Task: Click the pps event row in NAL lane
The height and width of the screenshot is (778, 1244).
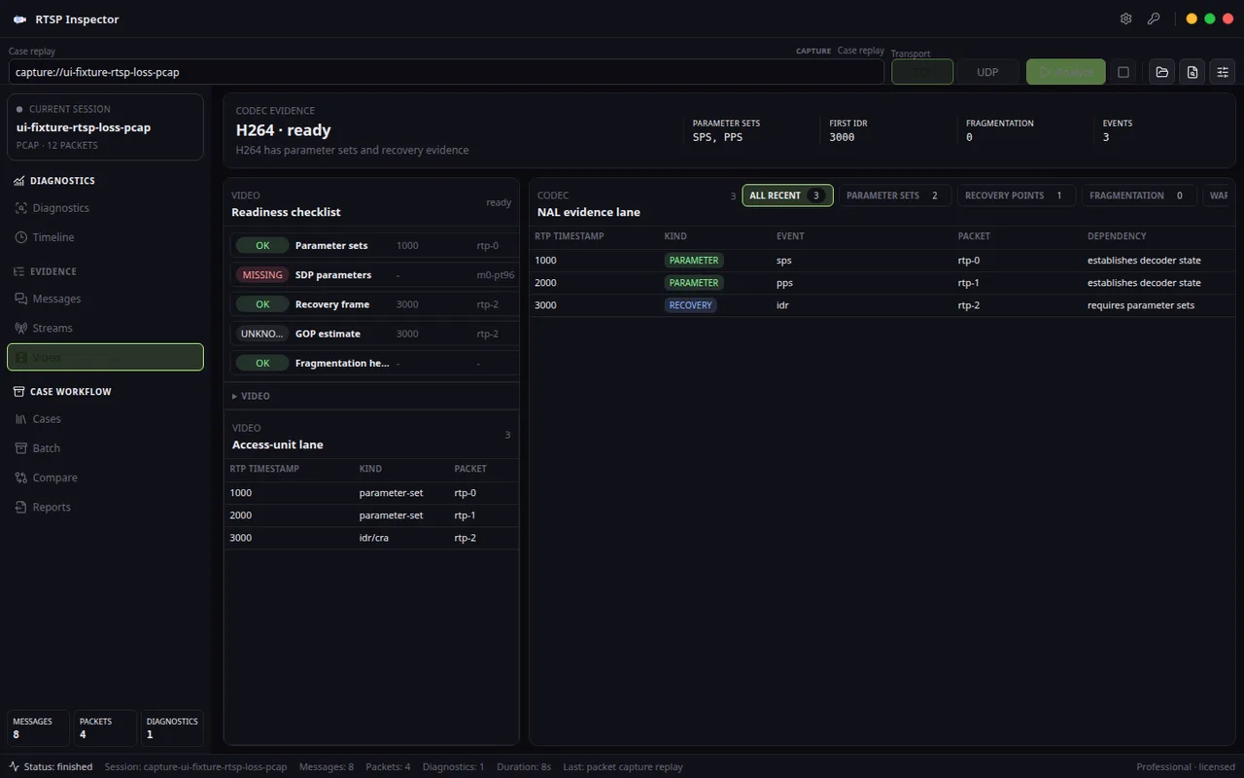Action: [x=881, y=283]
